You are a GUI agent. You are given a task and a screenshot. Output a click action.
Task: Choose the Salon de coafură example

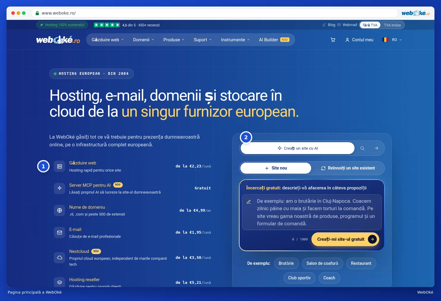pyautogui.click(x=322, y=263)
